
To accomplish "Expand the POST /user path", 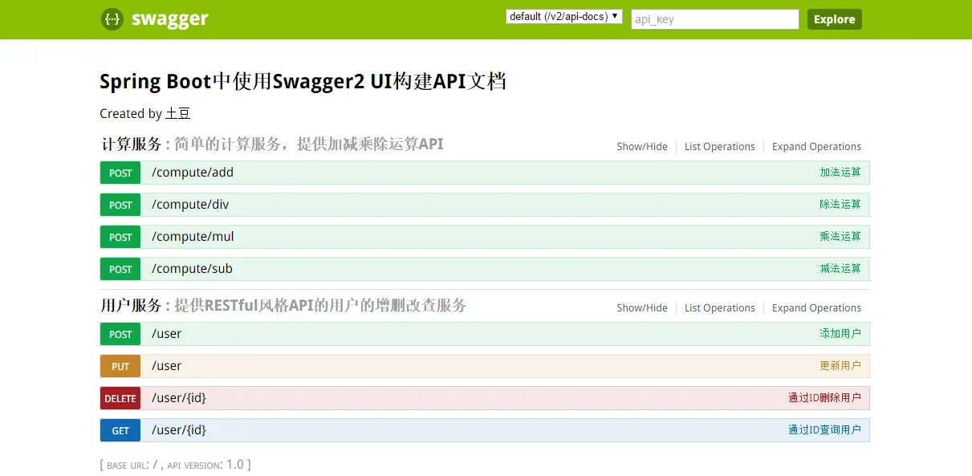I will point(167,334).
